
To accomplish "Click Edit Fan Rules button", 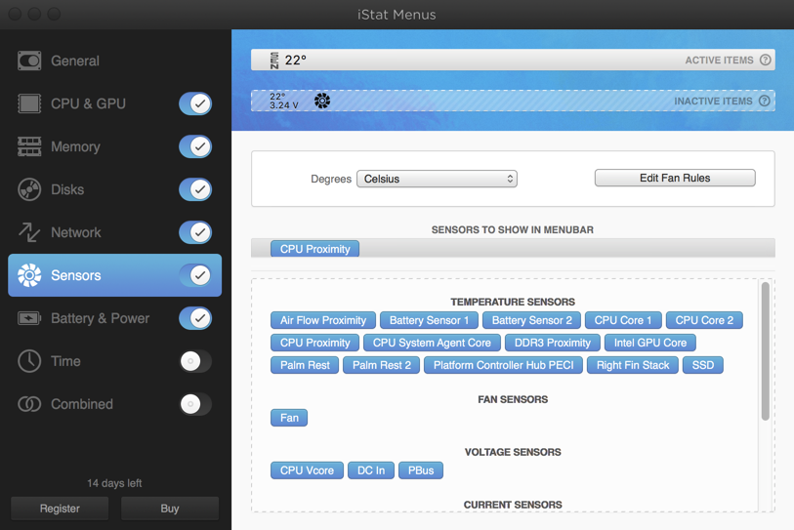I will [x=675, y=179].
